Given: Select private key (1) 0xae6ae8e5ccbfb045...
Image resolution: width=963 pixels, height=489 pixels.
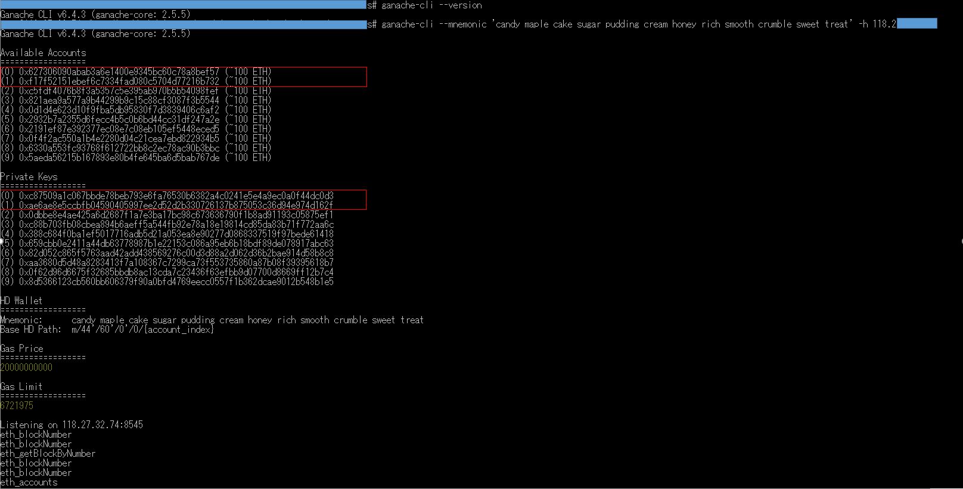Looking at the screenshot, I should tap(176, 206).
